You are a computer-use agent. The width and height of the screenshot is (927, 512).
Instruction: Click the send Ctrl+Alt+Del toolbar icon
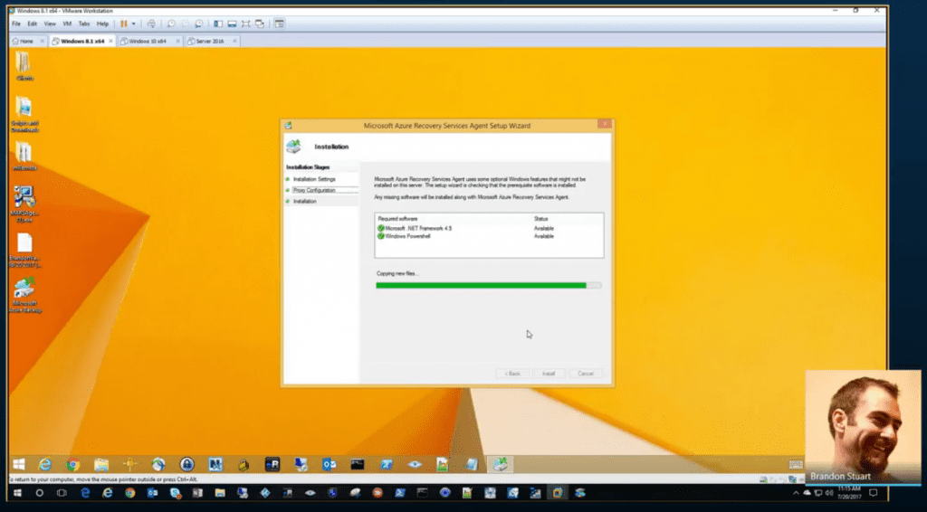click(x=151, y=23)
